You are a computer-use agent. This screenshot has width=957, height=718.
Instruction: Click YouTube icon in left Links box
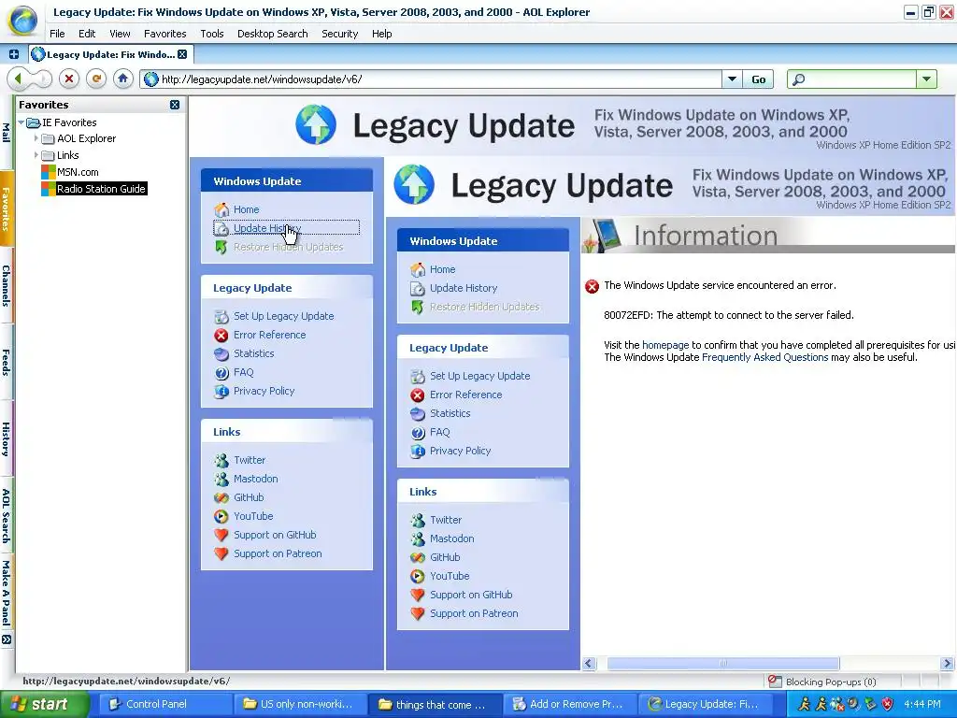point(221,516)
